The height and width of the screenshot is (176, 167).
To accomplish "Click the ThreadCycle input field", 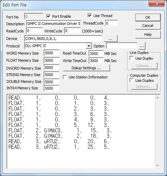I will point(111,23).
